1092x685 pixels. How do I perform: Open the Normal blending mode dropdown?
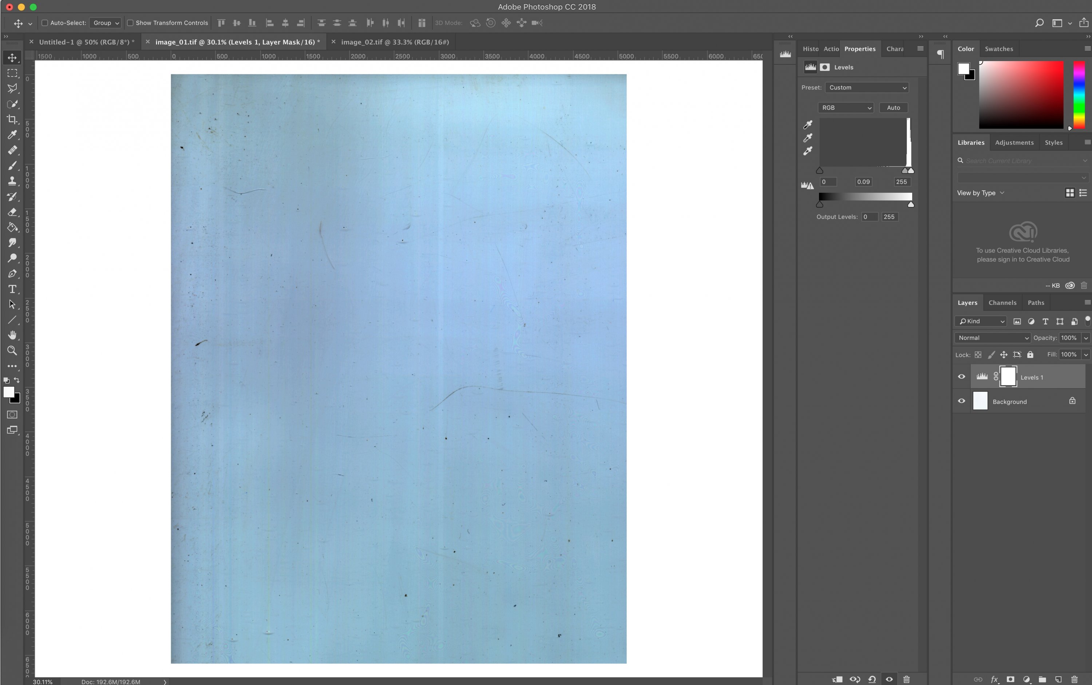click(x=993, y=338)
